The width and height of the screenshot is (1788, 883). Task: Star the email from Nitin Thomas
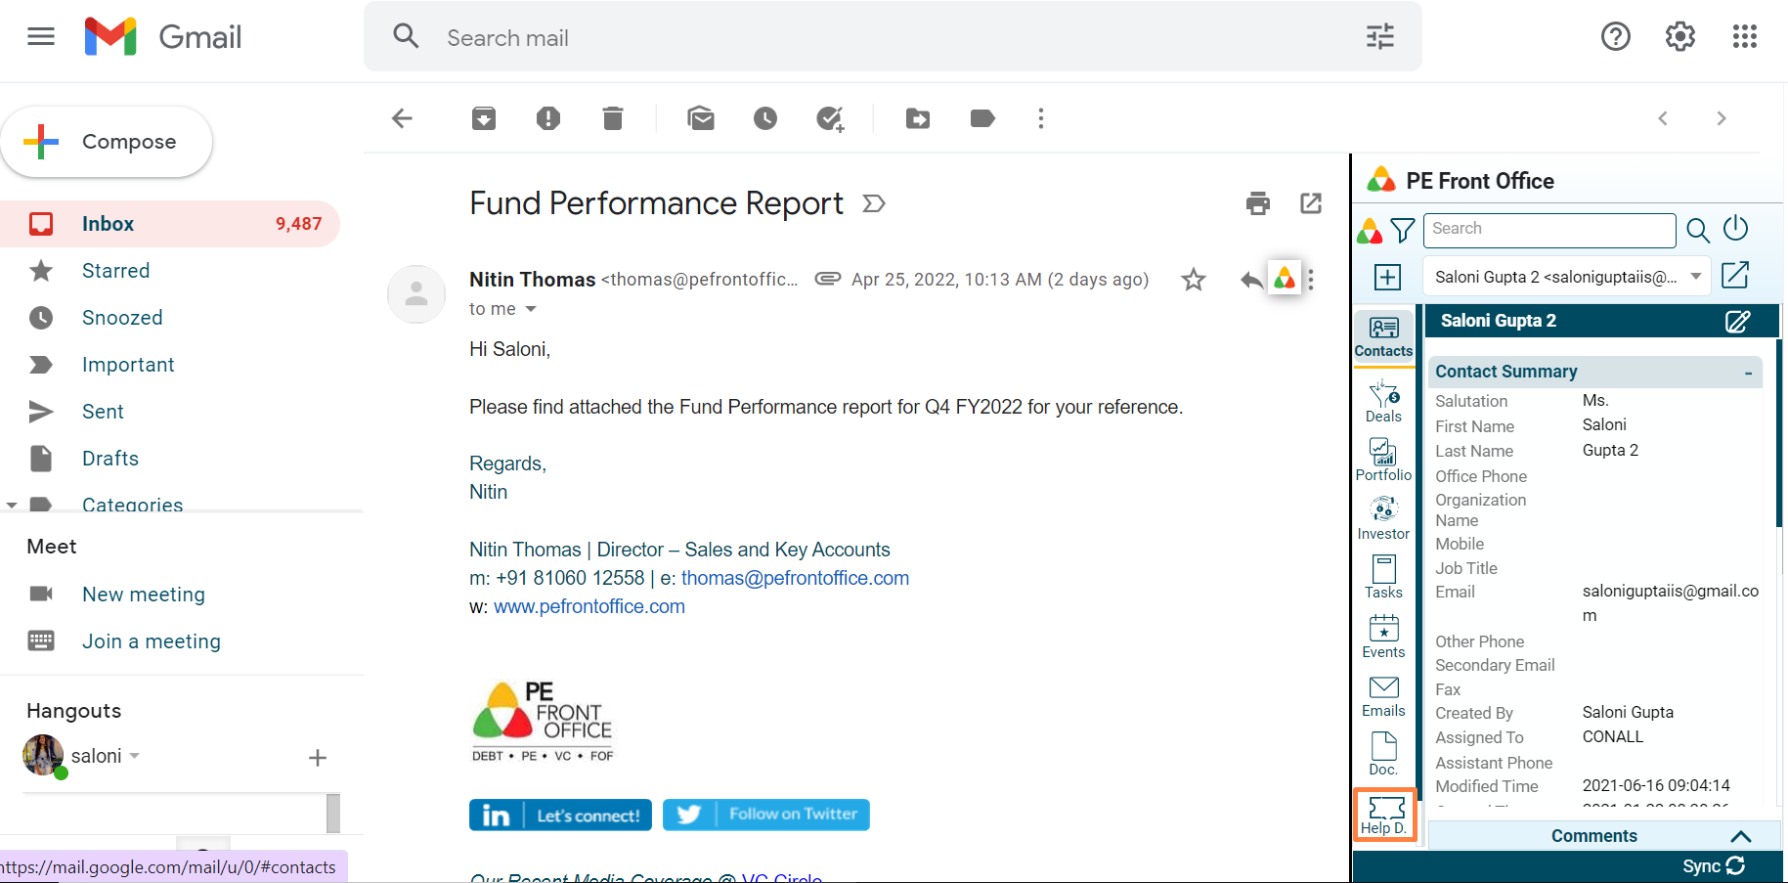pos(1193,281)
